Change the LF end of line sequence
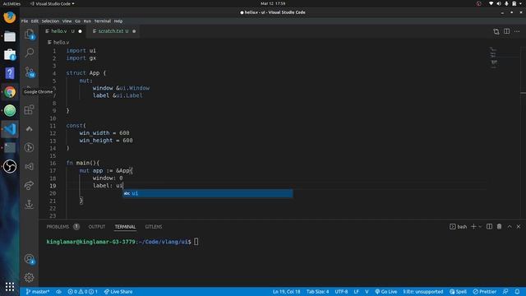The width and height of the screenshot is (526, 296). tap(356, 292)
